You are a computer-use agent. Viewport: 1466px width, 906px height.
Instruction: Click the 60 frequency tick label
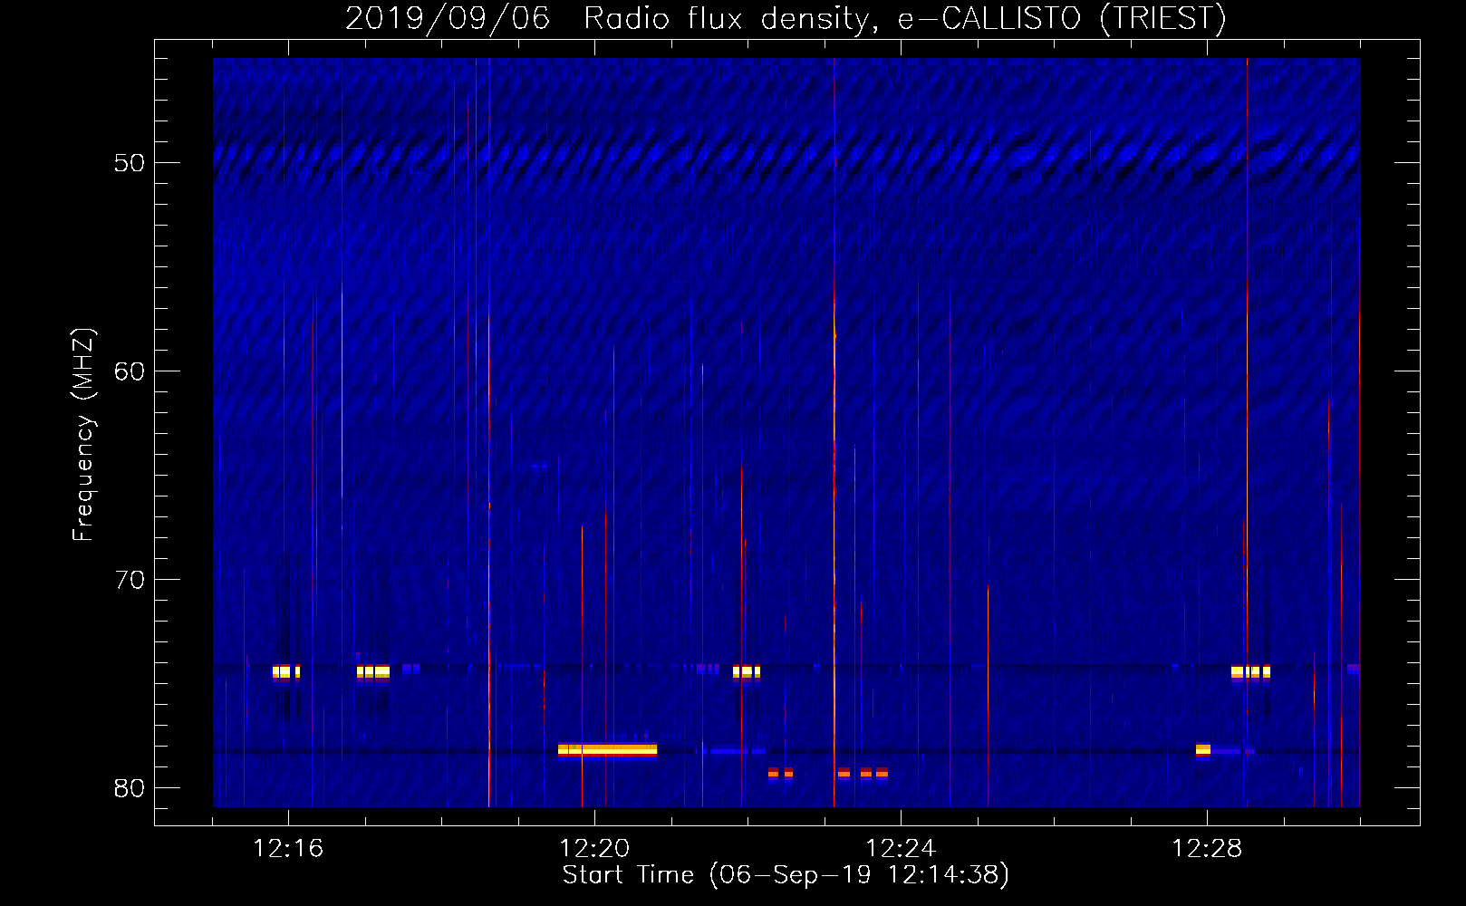130,371
